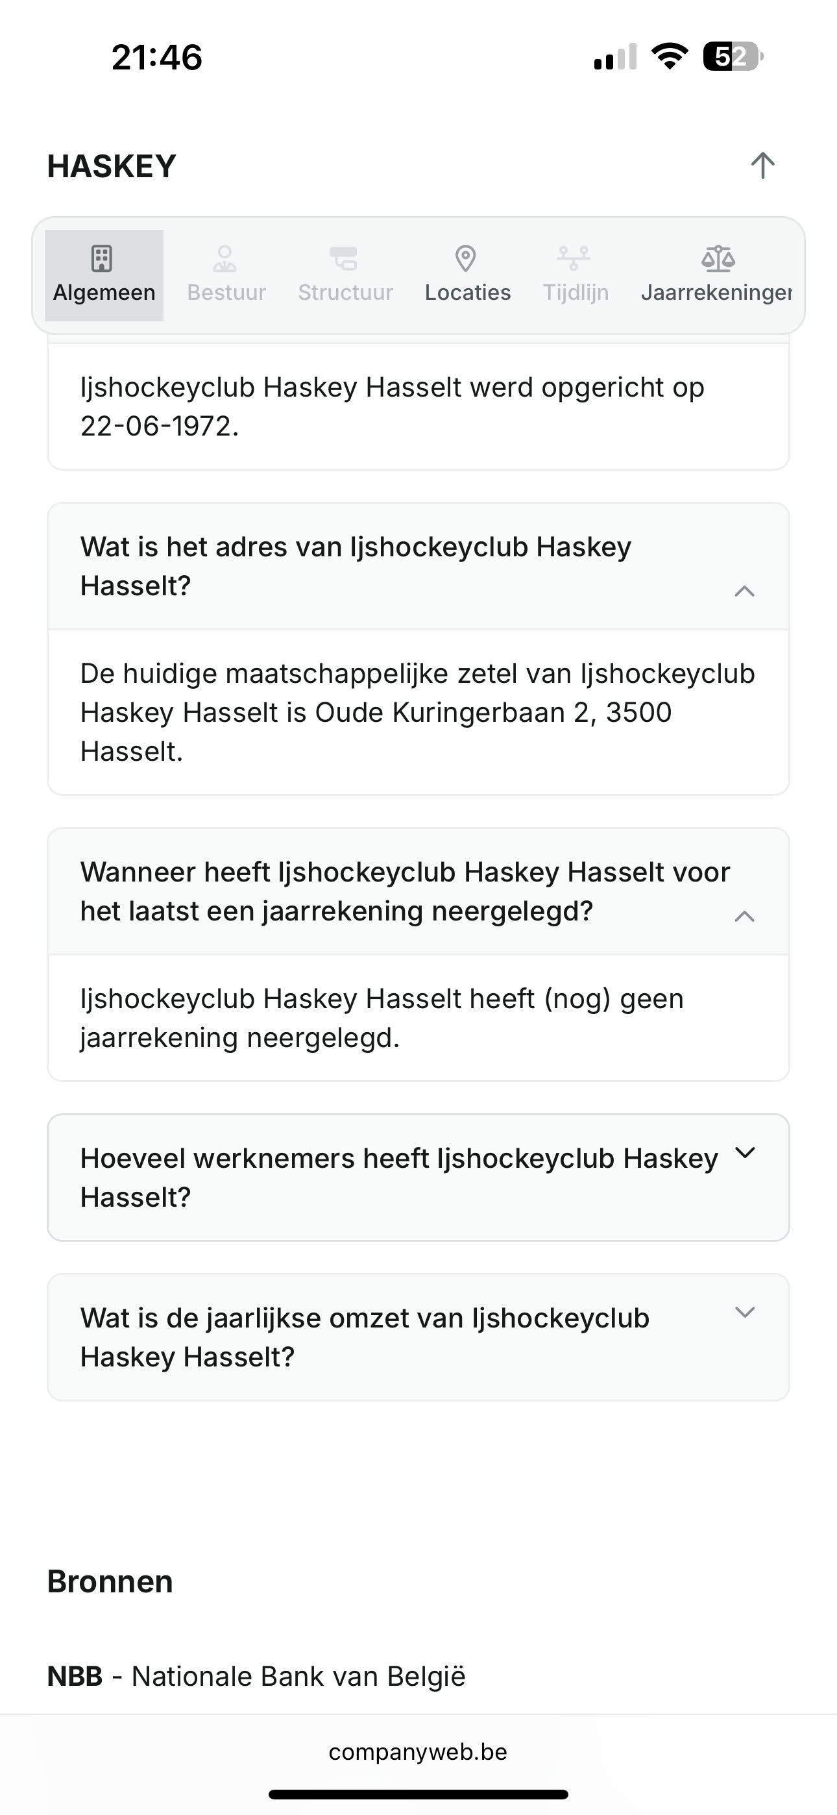This screenshot has width=837, height=1815.
Task: Expand the jaarlijkse omzet question chevron
Action: click(745, 1312)
